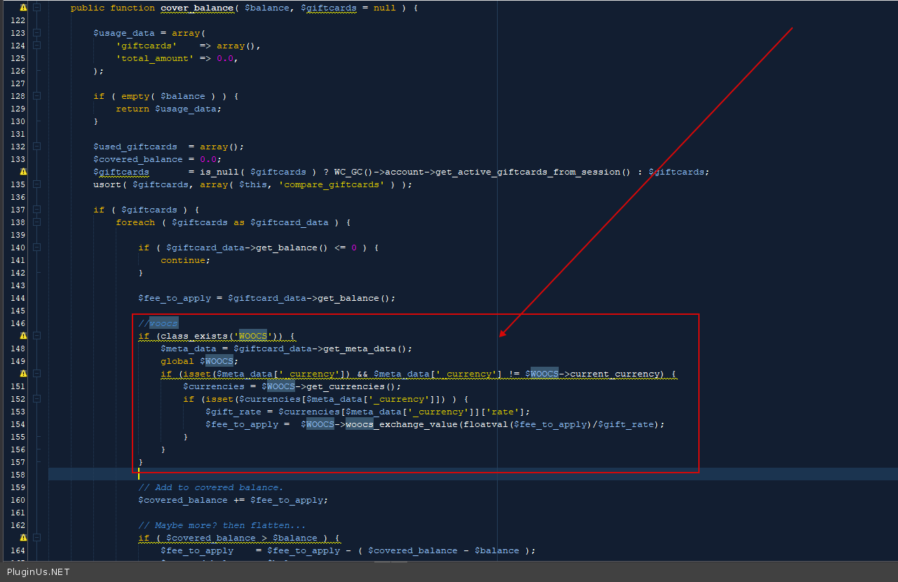Collapse the isset($currencies) block at line 152
Viewport: 898px width, 582px height.
37,399
